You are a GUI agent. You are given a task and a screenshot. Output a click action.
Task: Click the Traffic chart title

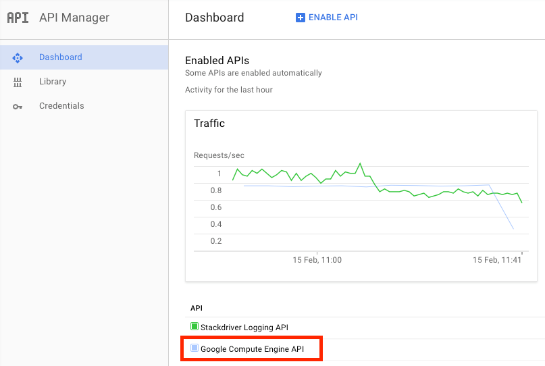209,124
